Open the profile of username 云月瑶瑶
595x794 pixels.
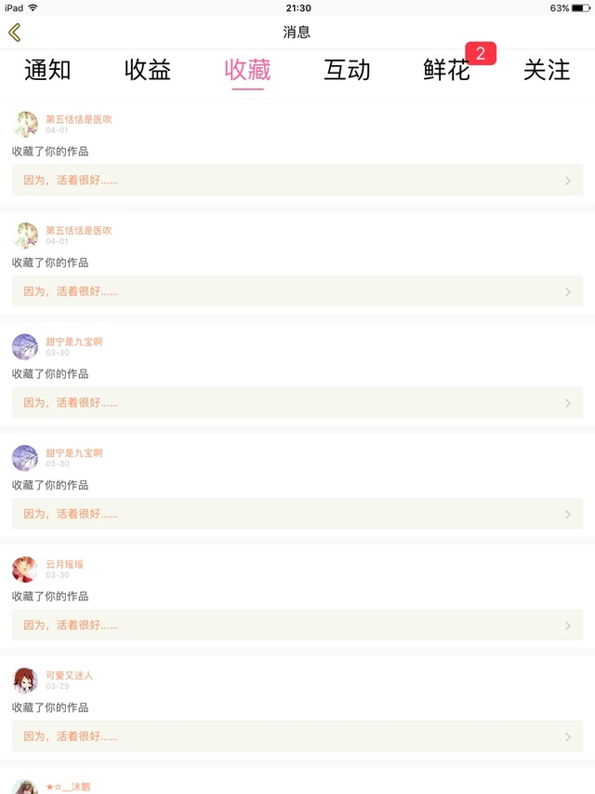[x=64, y=564]
